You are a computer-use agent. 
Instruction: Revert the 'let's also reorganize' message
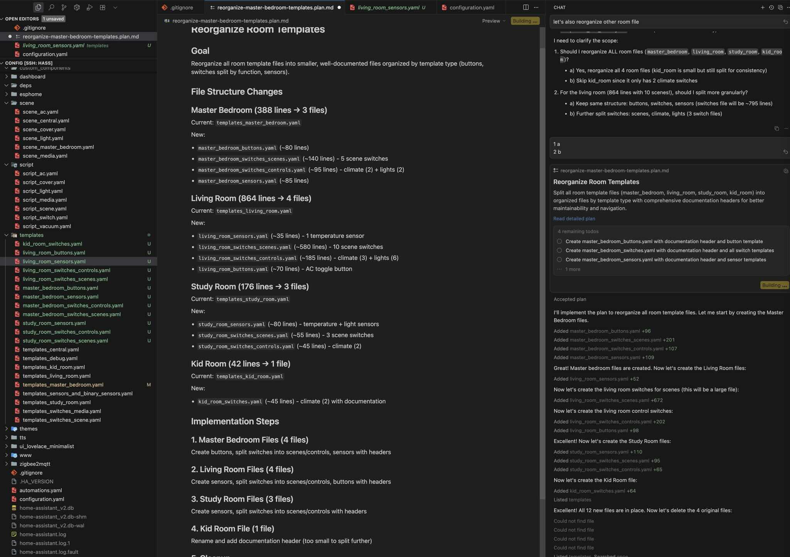pos(785,22)
